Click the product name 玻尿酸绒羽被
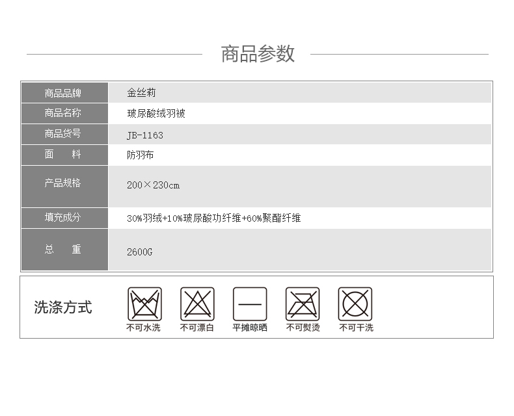The image size is (514, 416). (156, 114)
